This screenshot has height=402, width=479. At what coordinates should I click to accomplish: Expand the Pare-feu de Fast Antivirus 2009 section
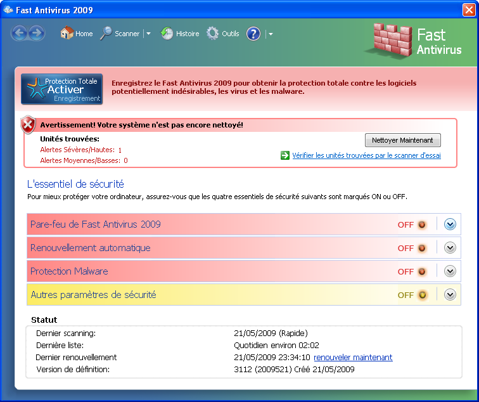coord(450,224)
